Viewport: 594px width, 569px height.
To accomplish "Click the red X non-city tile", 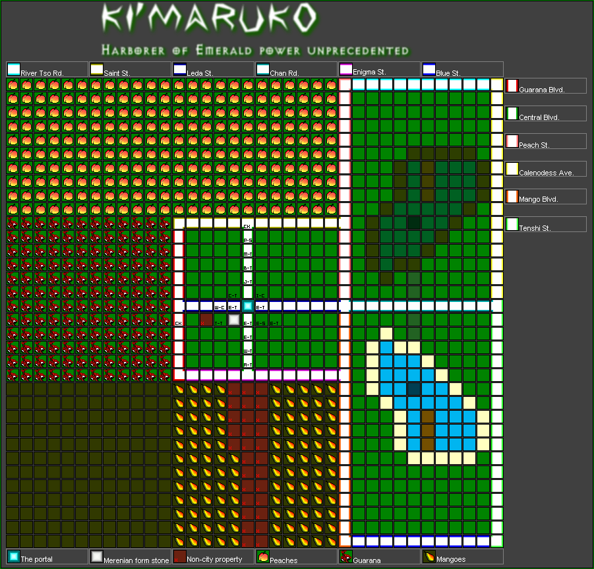I will tap(206, 320).
